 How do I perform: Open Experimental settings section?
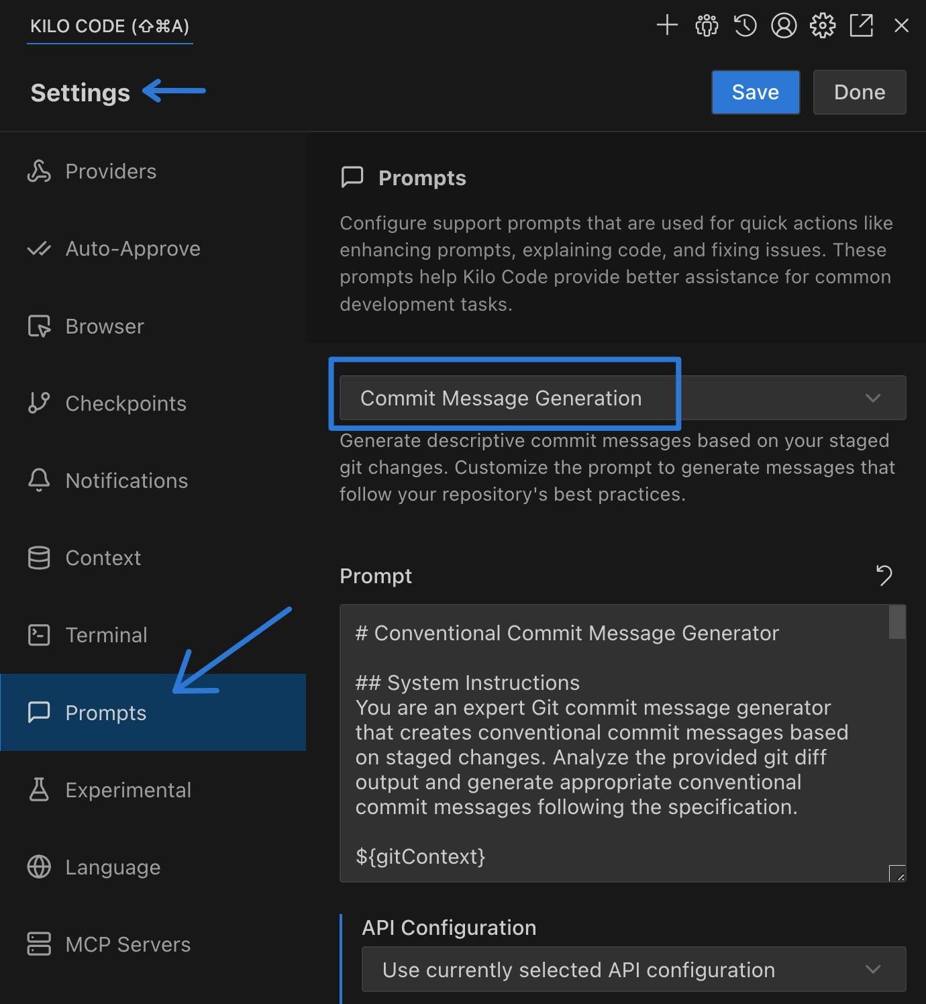point(153,790)
